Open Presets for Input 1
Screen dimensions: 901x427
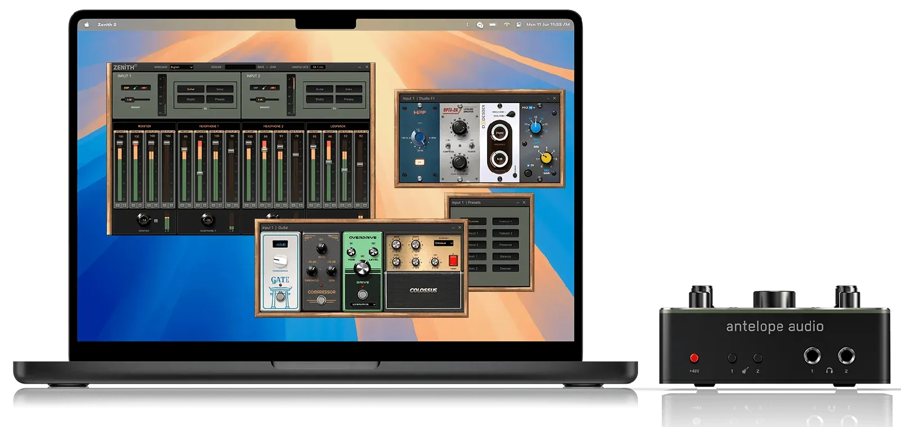[x=220, y=99]
